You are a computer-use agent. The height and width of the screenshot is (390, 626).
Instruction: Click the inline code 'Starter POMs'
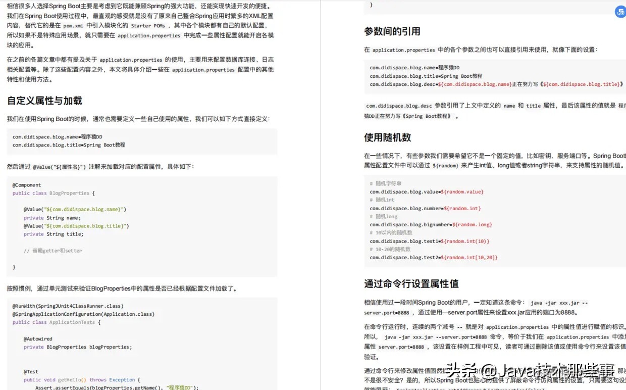pyautogui.click(x=148, y=26)
